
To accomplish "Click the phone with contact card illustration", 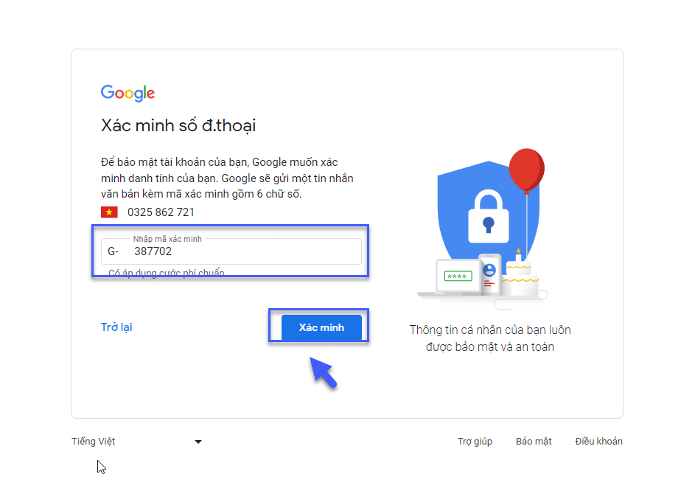I will pos(489,273).
